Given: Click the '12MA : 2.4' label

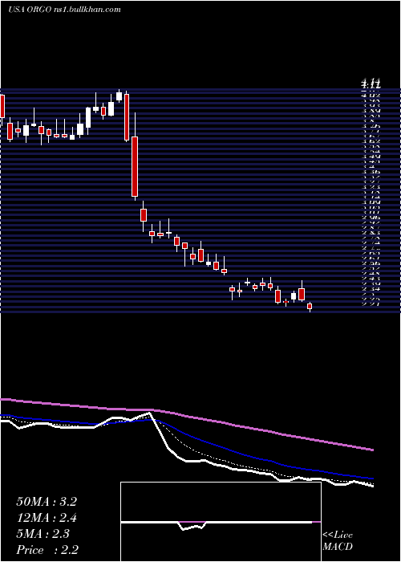Looking at the screenshot, I should [47, 518].
